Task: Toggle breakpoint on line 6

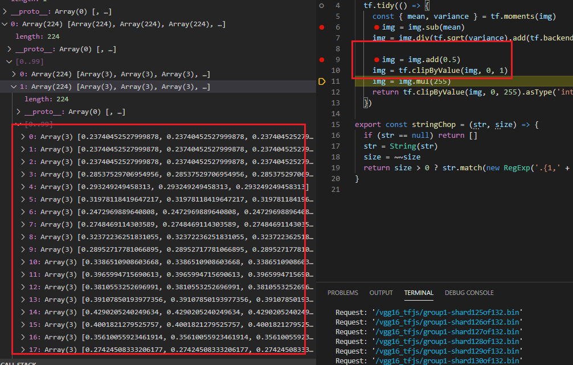Action: (322, 27)
